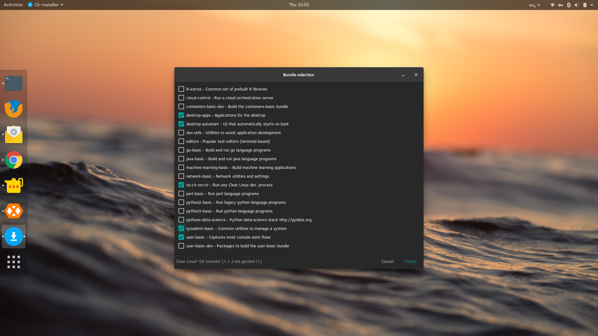Click the Clear Linux OS Installer version text
The width and height of the screenshot is (598, 336).
pyautogui.click(x=219, y=262)
